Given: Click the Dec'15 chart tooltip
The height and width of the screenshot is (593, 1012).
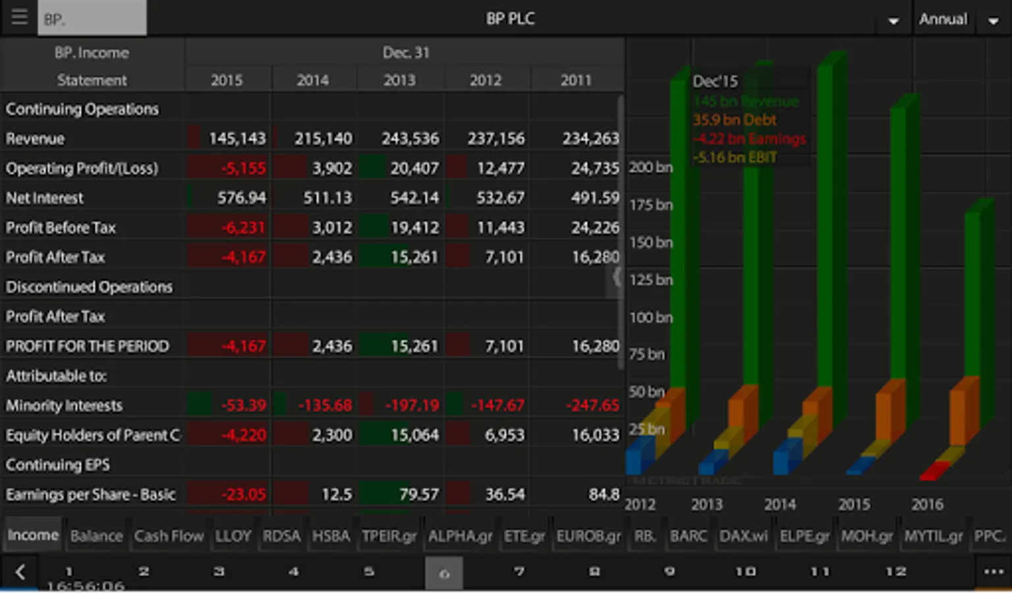Looking at the screenshot, I should [750, 119].
